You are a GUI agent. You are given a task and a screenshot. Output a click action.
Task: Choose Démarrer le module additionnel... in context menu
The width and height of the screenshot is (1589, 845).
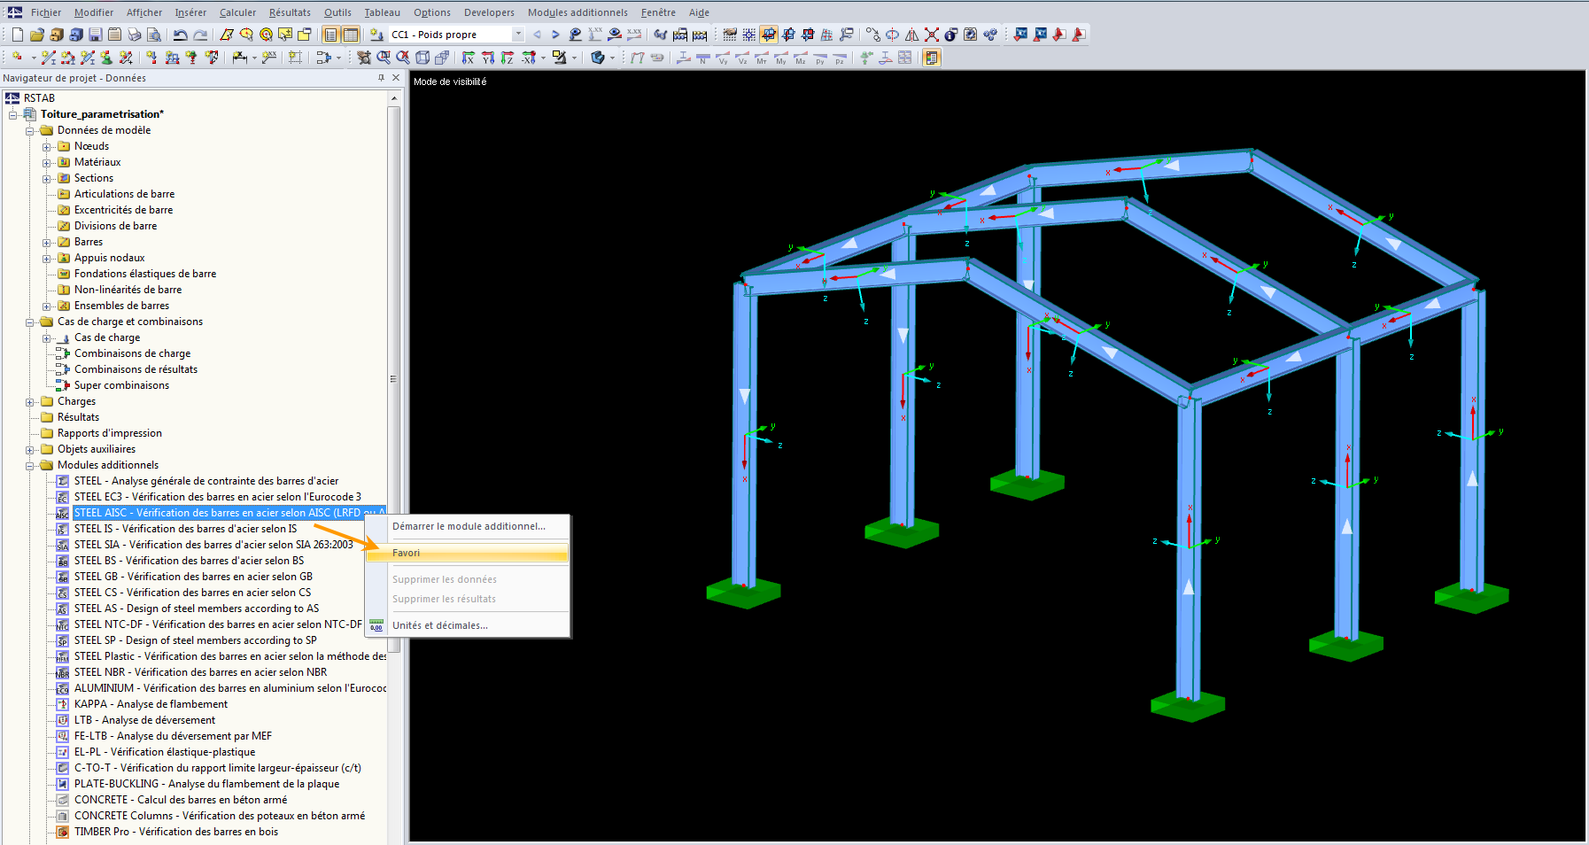pos(468,526)
